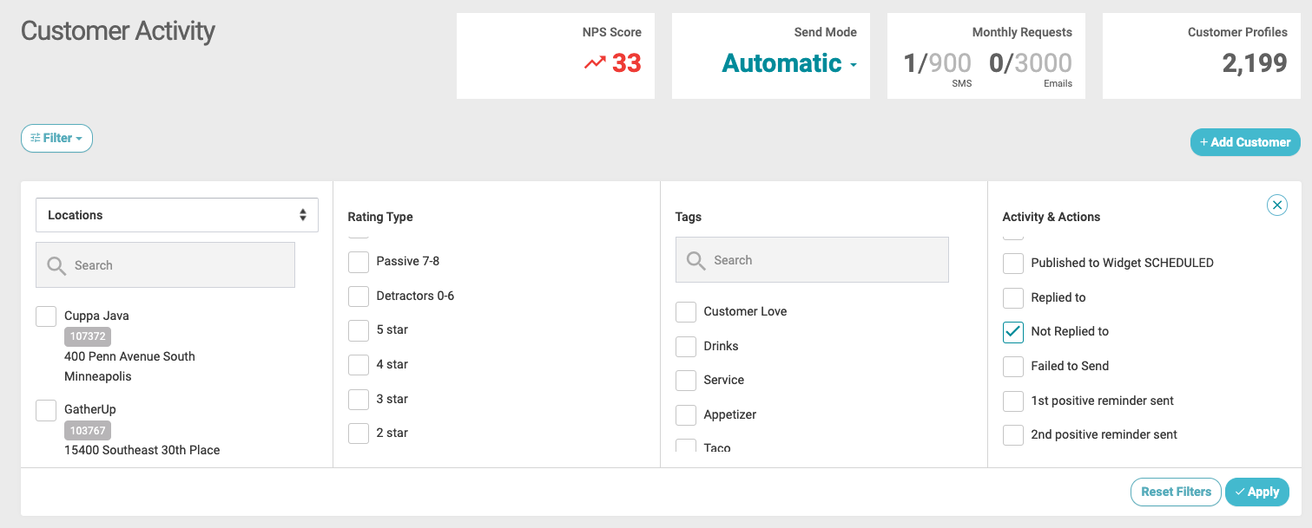Image resolution: width=1312 pixels, height=528 pixels.
Task: Check the Detractors 0-6 rating checkbox
Action: pos(359,296)
